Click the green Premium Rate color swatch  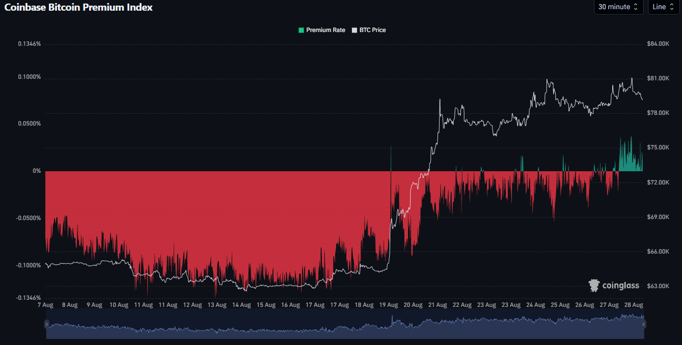click(301, 30)
